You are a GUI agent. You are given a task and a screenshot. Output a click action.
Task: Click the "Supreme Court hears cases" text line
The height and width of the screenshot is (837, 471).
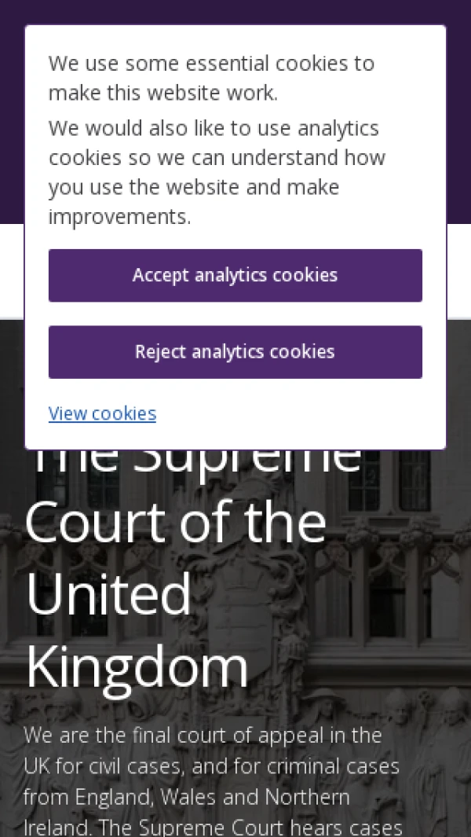(x=212, y=827)
